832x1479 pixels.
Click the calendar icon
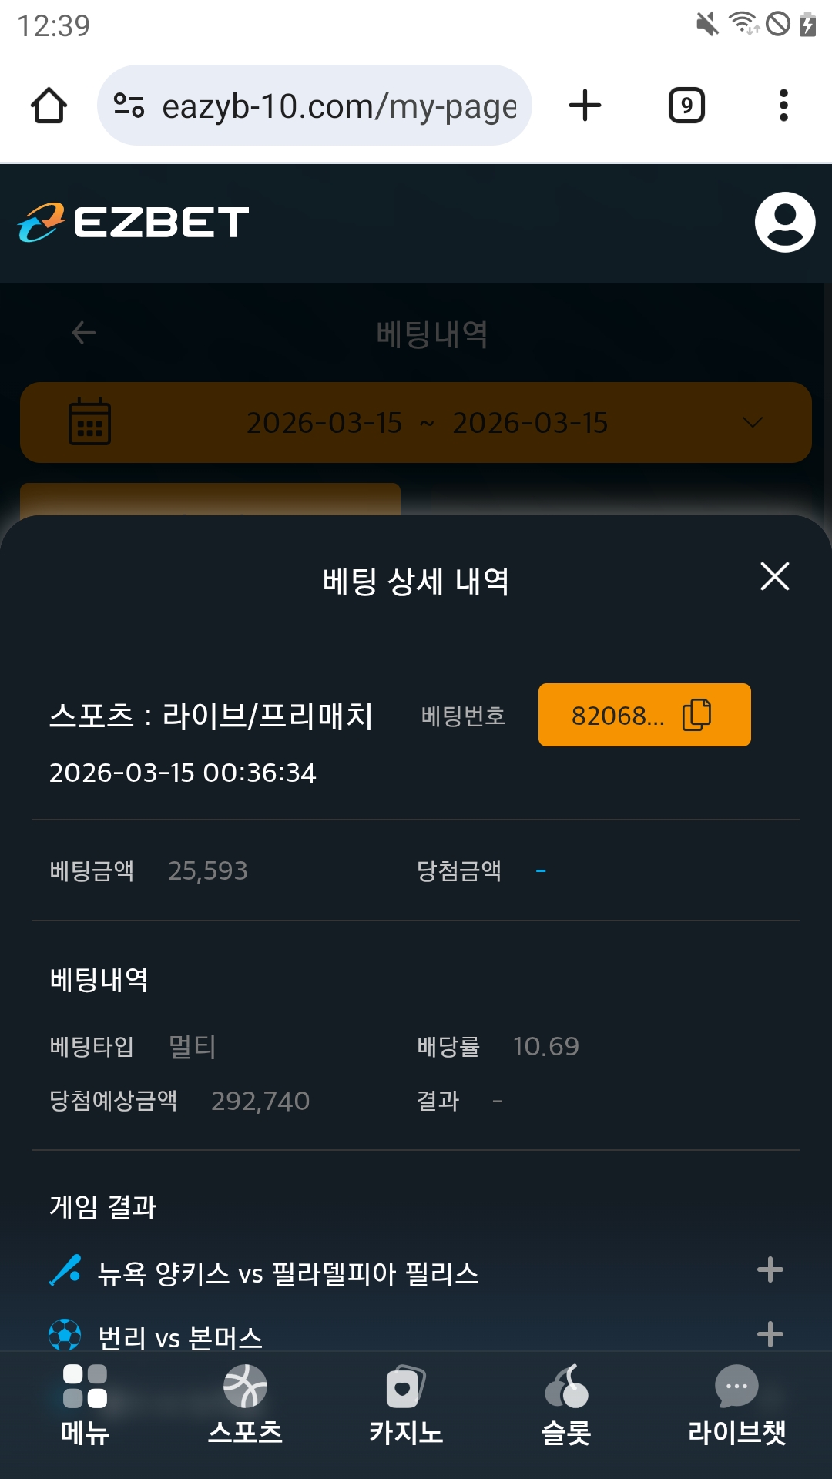tap(89, 422)
